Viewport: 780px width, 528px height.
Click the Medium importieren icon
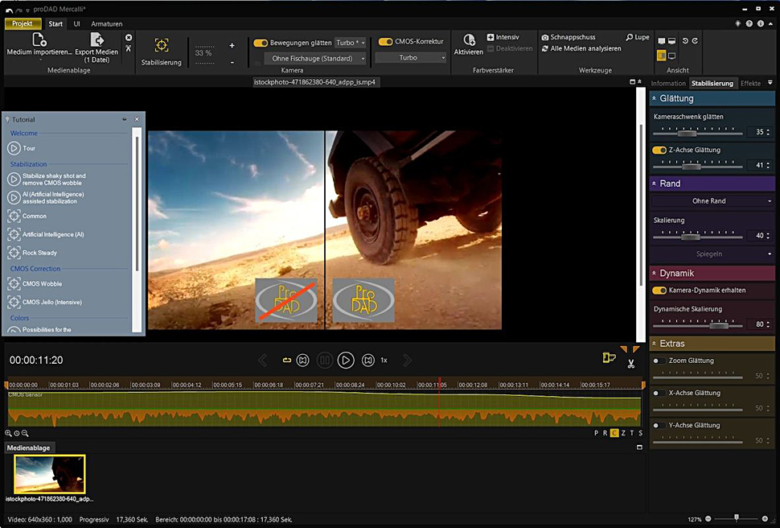pyautogui.click(x=39, y=40)
